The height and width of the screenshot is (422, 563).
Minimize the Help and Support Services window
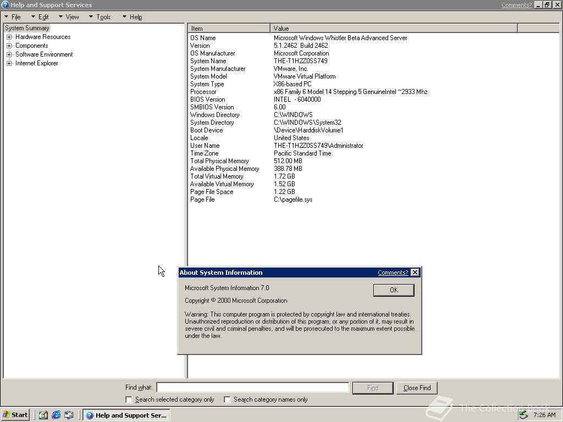tap(538, 5)
